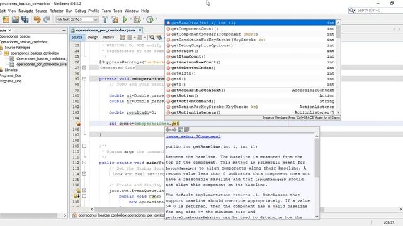Click the file icon on the operaciones_por_combobox.java tab
Viewport: 403px width, 226px height.
click(x=73, y=30)
